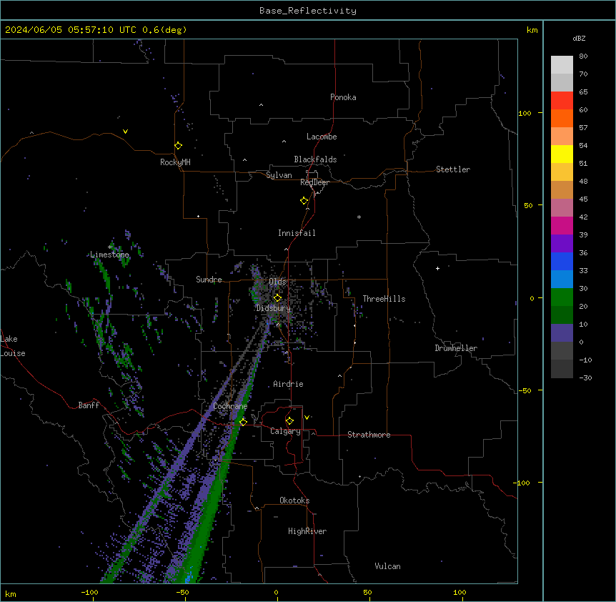Click the RedDeer city label

click(x=314, y=182)
